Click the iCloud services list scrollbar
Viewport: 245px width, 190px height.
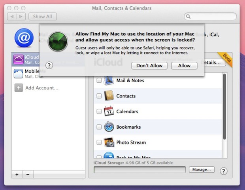coord(224,107)
